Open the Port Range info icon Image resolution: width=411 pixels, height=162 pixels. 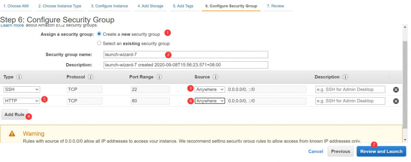(x=159, y=77)
